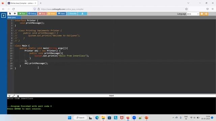
Task: Click the red Stop button
Action: click(x=42, y=13)
